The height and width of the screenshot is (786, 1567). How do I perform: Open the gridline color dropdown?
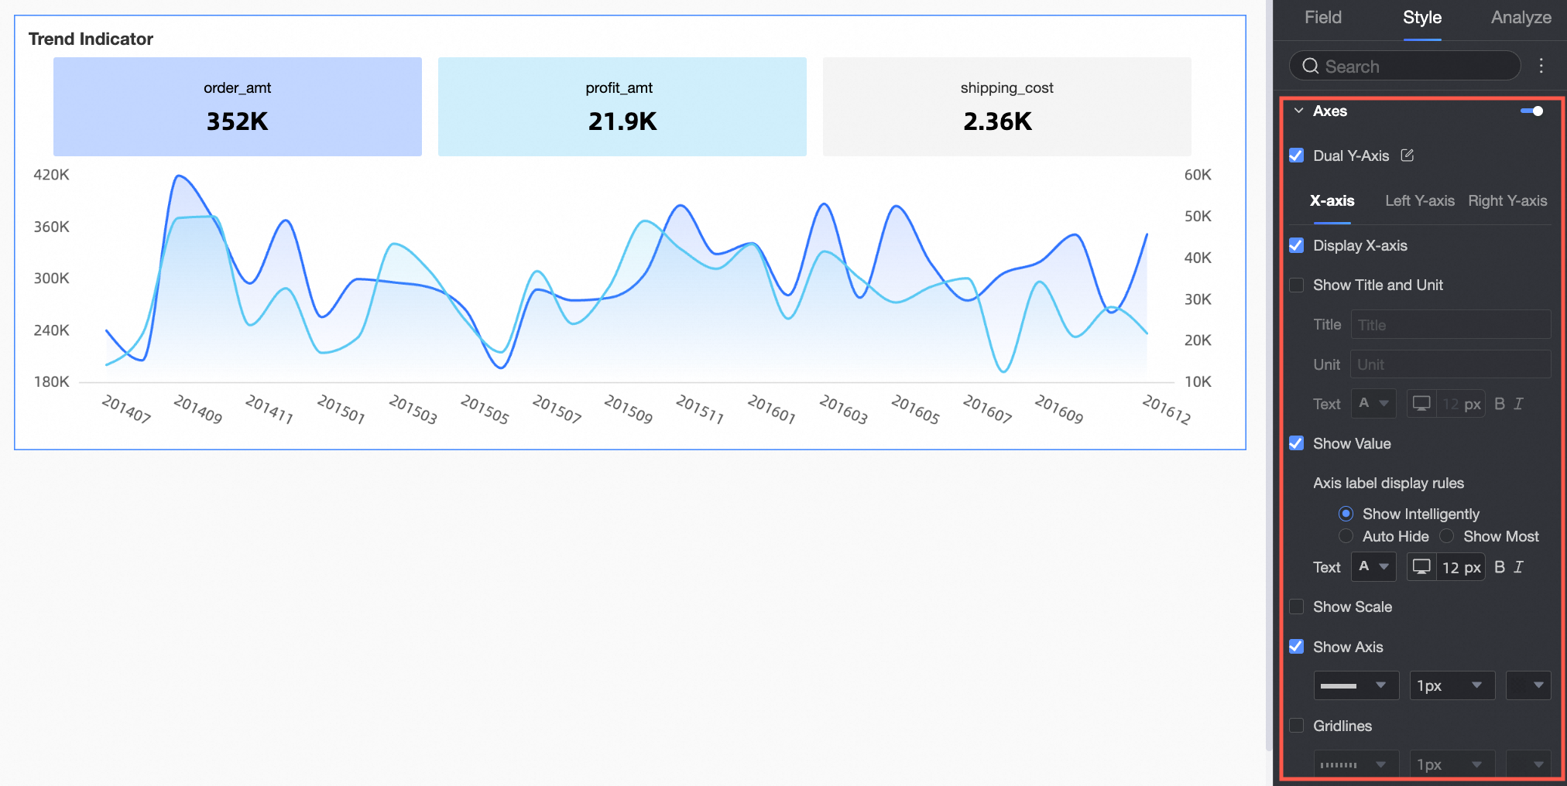[1528, 764]
